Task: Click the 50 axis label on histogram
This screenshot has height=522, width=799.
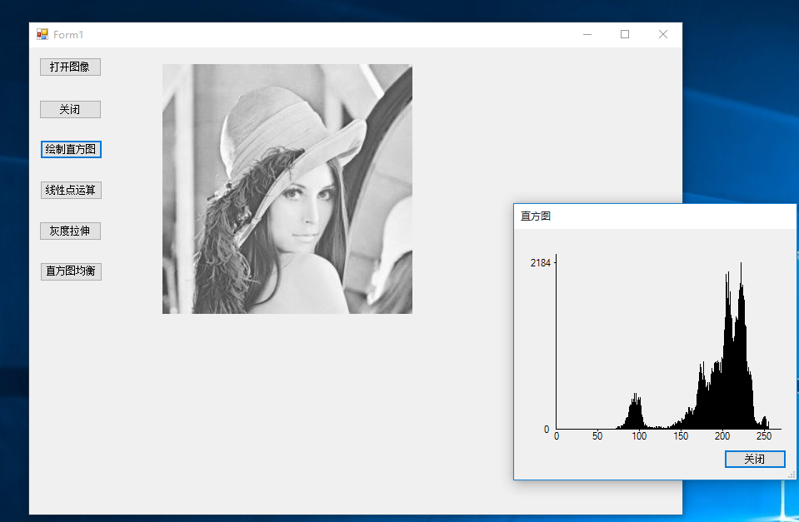Action: coord(597,436)
